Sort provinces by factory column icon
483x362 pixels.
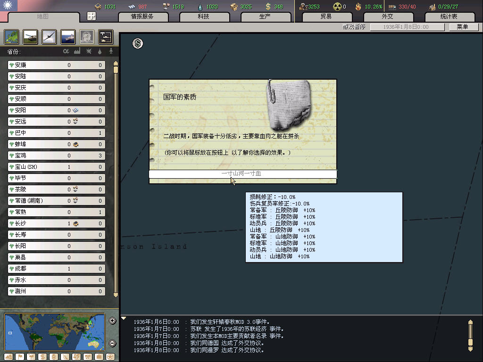coord(77,51)
